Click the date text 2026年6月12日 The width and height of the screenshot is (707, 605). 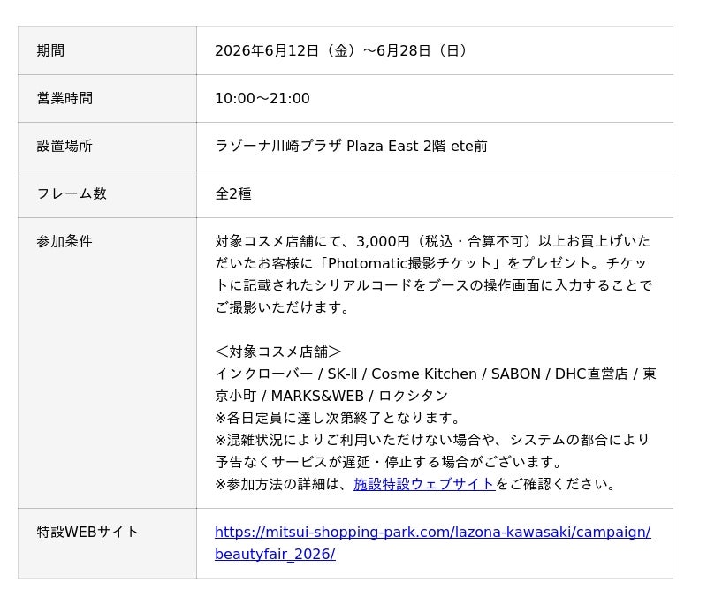(x=267, y=50)
